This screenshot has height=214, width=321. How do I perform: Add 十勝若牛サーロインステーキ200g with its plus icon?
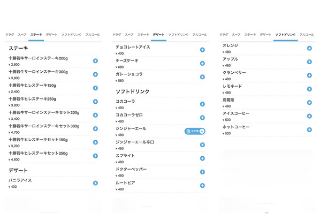point(95,61)
